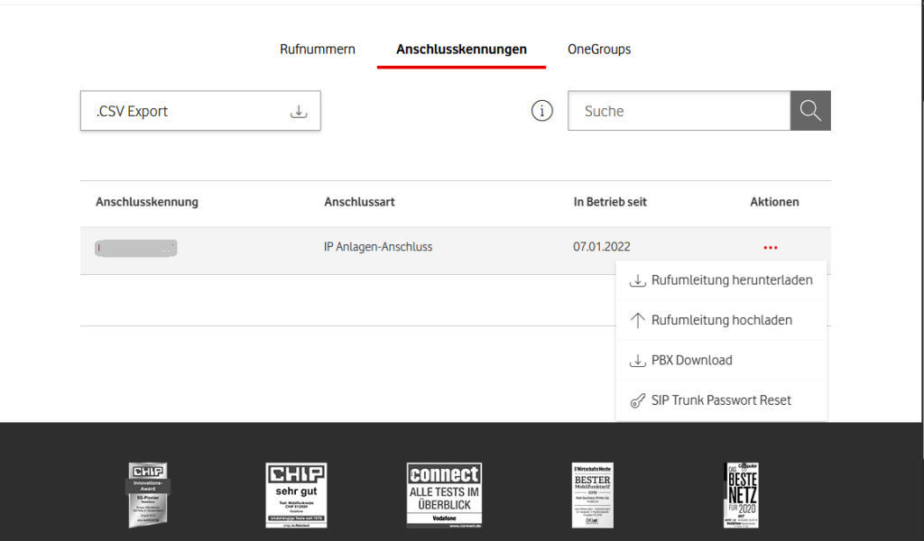Click the Anschlussart column header
The image size is (924, 541).
point(359,202)
